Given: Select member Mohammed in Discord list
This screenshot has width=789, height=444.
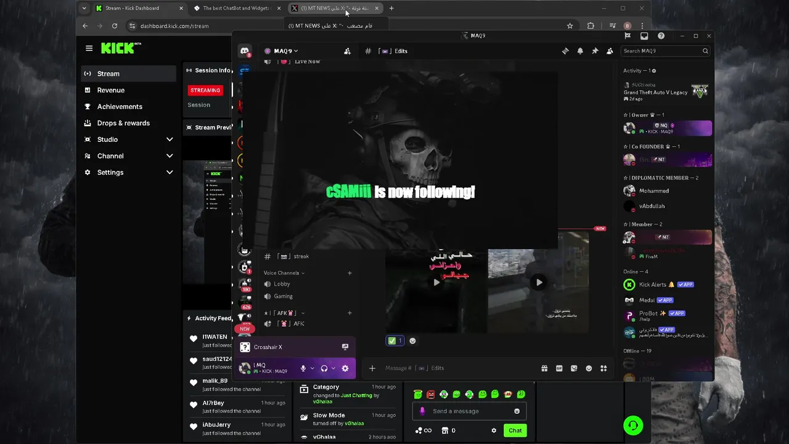Looking at the screenshot, I should pyautogui.click(x=667, y=191).
